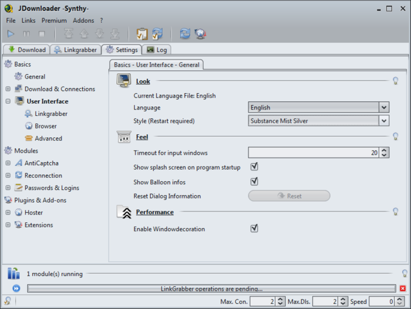The image size is (411, 309).
Task: Expand Download & Connections tree node
Action: 8,89
